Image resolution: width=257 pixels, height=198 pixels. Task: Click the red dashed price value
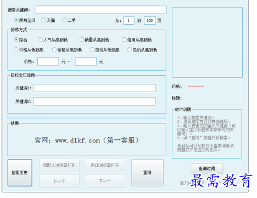[x=196, y=86]
